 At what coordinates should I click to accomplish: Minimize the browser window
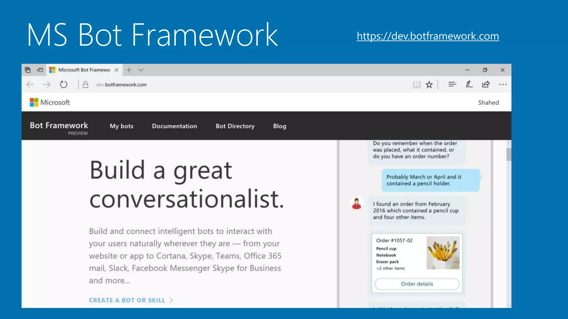tap(467, 70)
